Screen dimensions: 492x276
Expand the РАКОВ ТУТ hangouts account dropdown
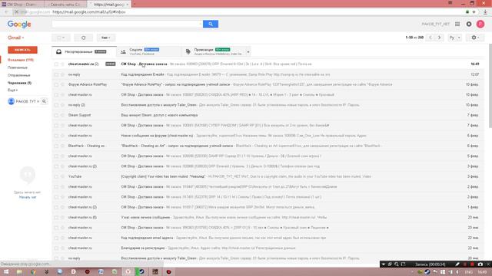click(x=38, y=101)
